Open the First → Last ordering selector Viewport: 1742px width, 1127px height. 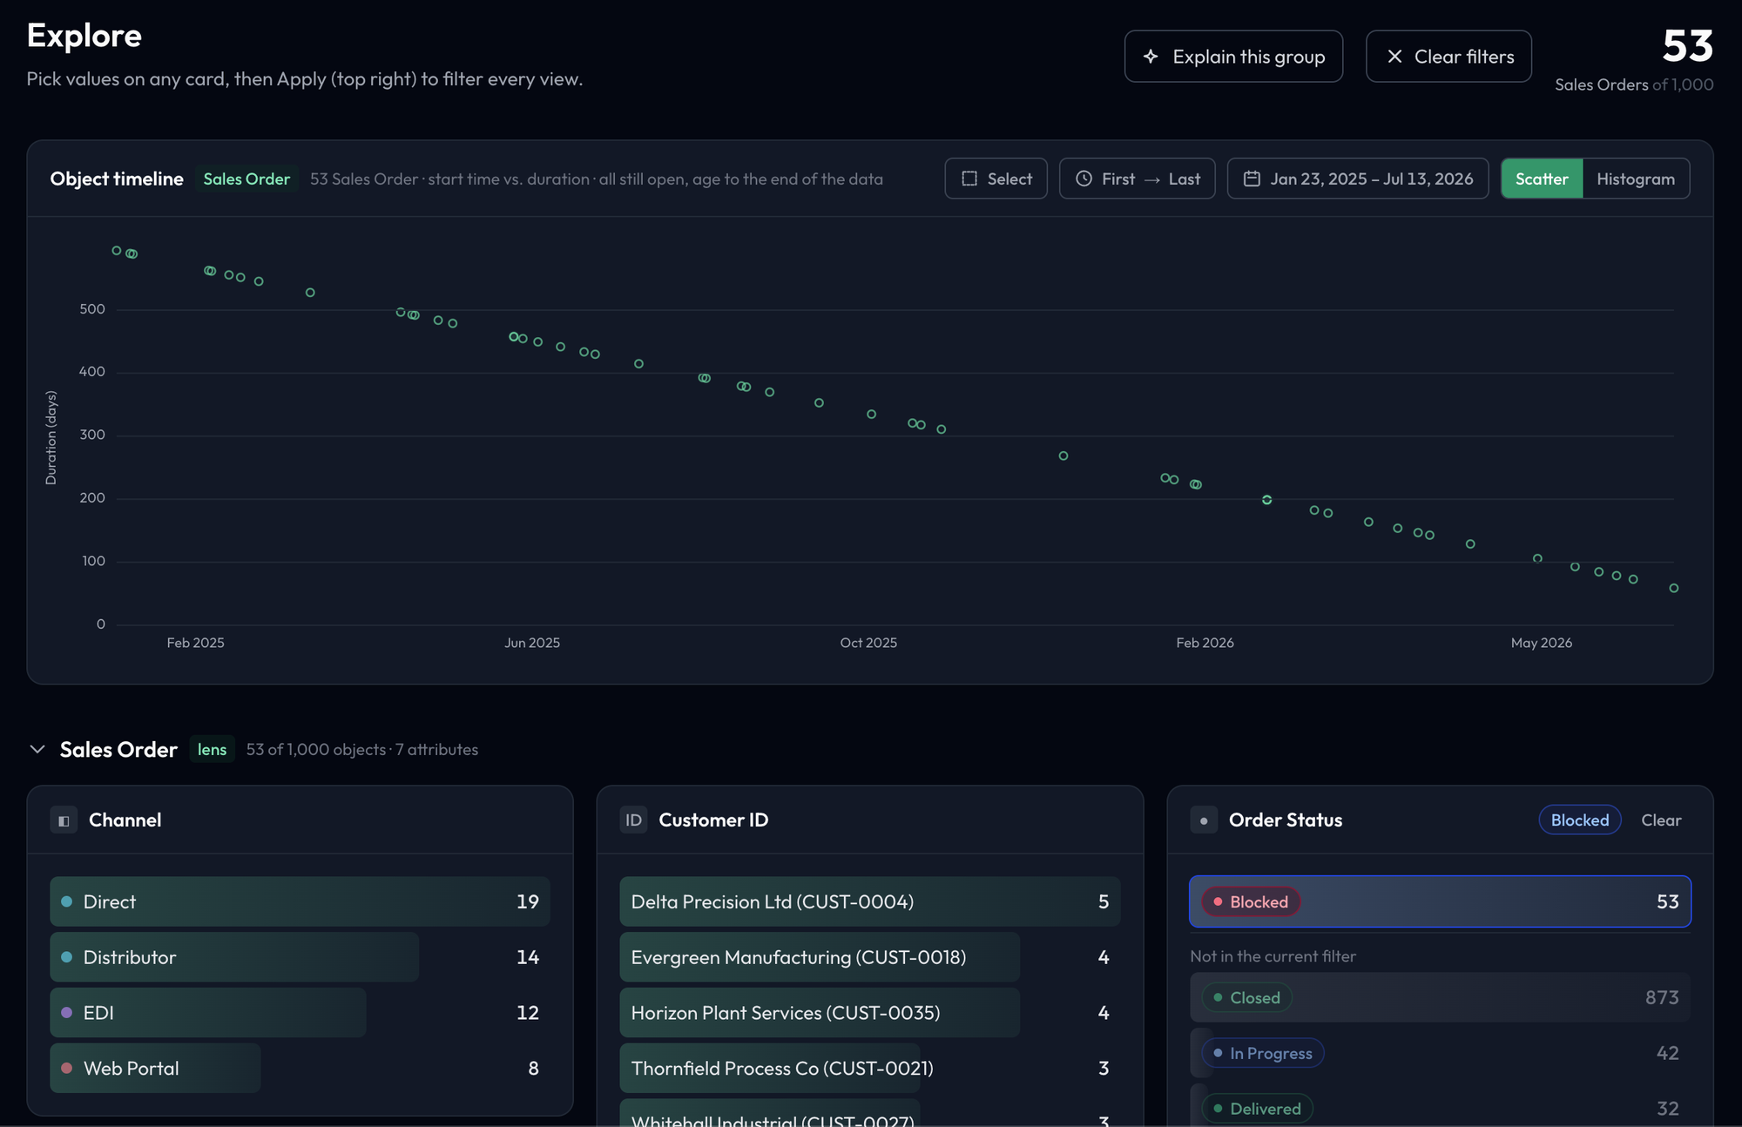tap(1137, 179)
